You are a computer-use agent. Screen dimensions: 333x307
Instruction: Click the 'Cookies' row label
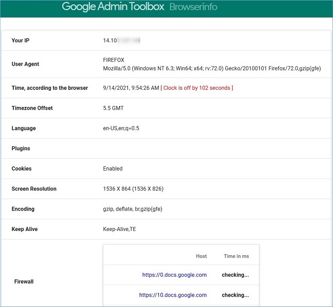click(21, 168)
